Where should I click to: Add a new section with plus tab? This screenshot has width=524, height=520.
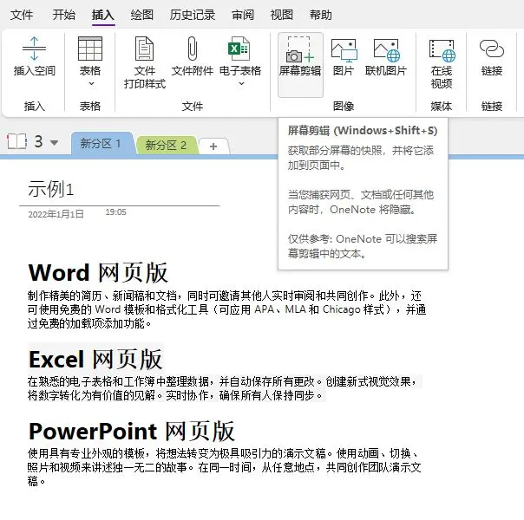click(x=213, y=146)
